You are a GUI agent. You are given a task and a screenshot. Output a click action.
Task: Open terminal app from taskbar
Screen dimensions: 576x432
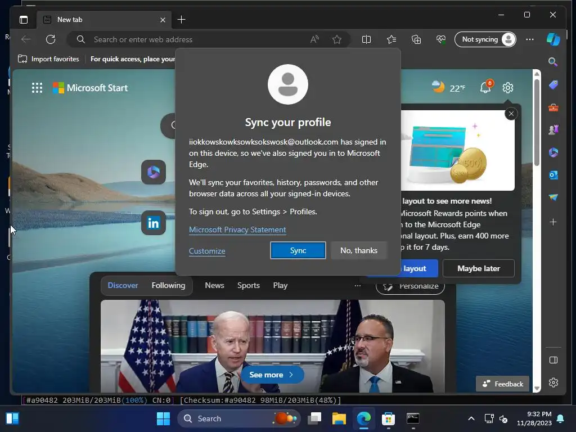tap(413, 418)
